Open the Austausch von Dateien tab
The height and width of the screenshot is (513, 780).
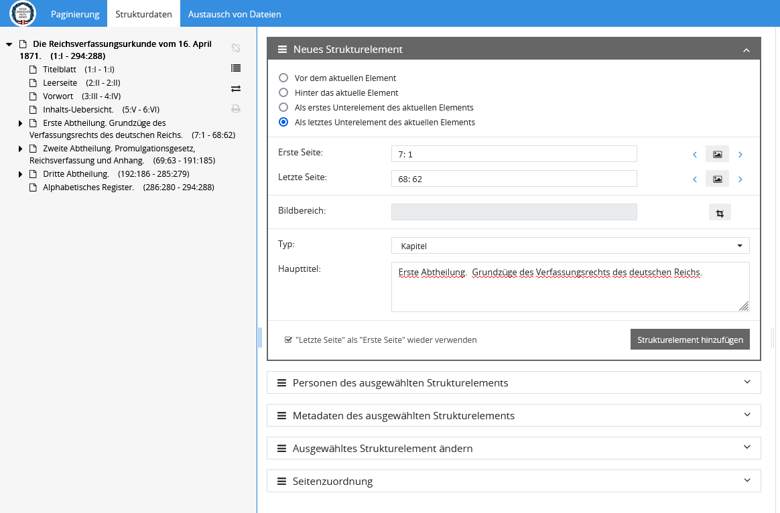[235, 14]
